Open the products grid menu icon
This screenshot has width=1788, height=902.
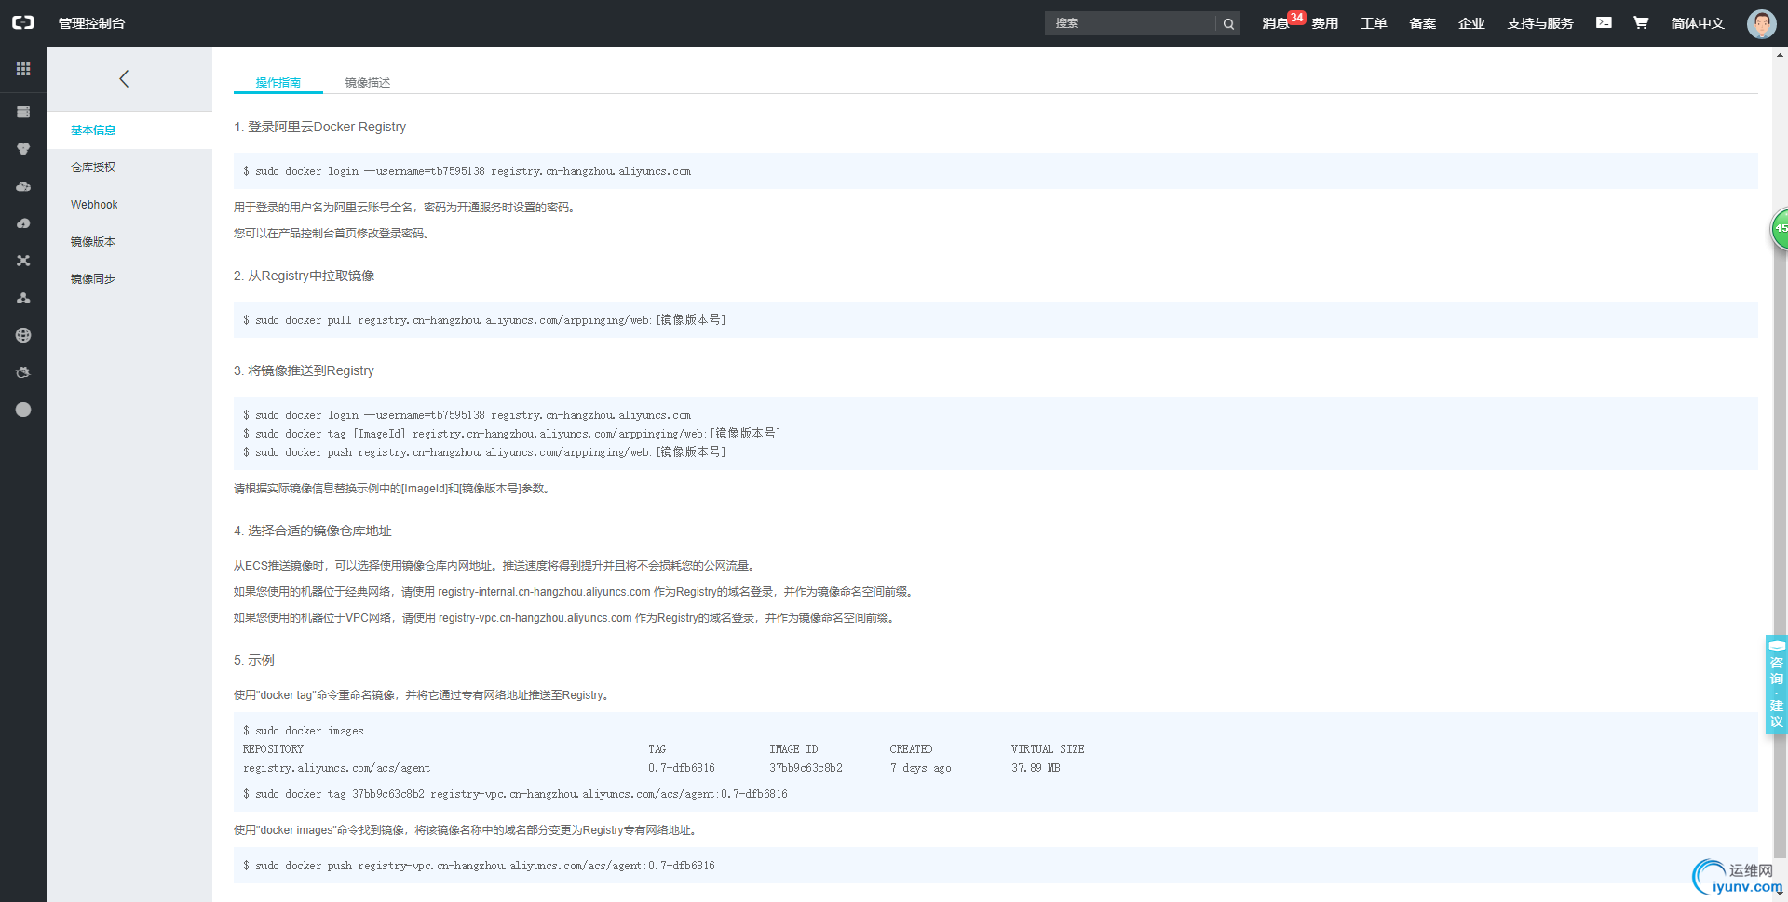coord(23,69)
